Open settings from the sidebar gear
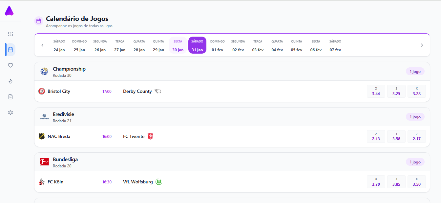The height and width of the screenshot is (203, 441). [10, 112]
